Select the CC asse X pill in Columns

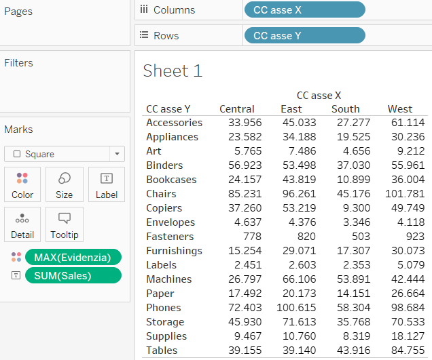(x=304, y=9)
